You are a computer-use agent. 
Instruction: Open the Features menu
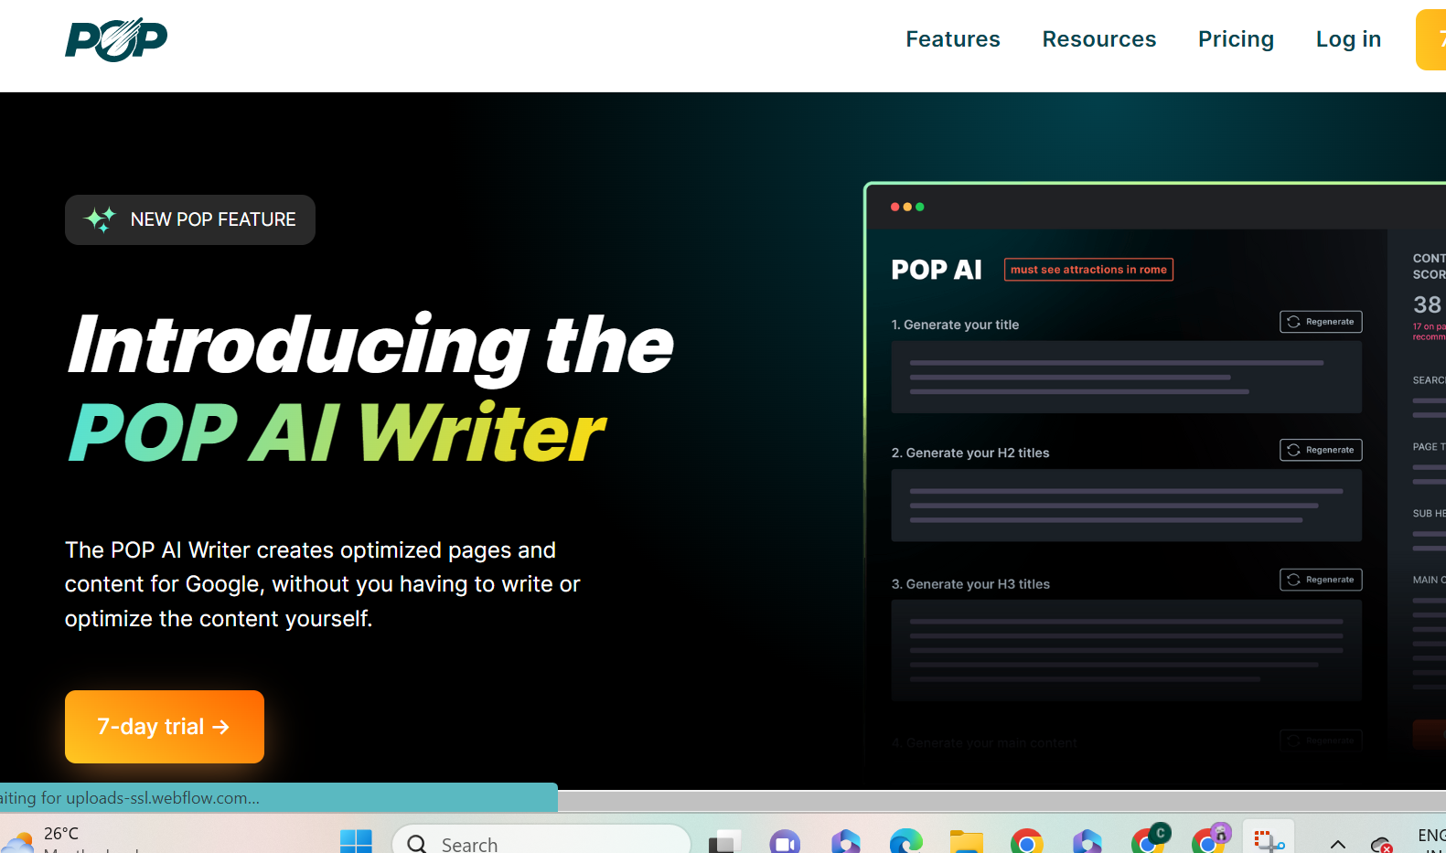953,39
